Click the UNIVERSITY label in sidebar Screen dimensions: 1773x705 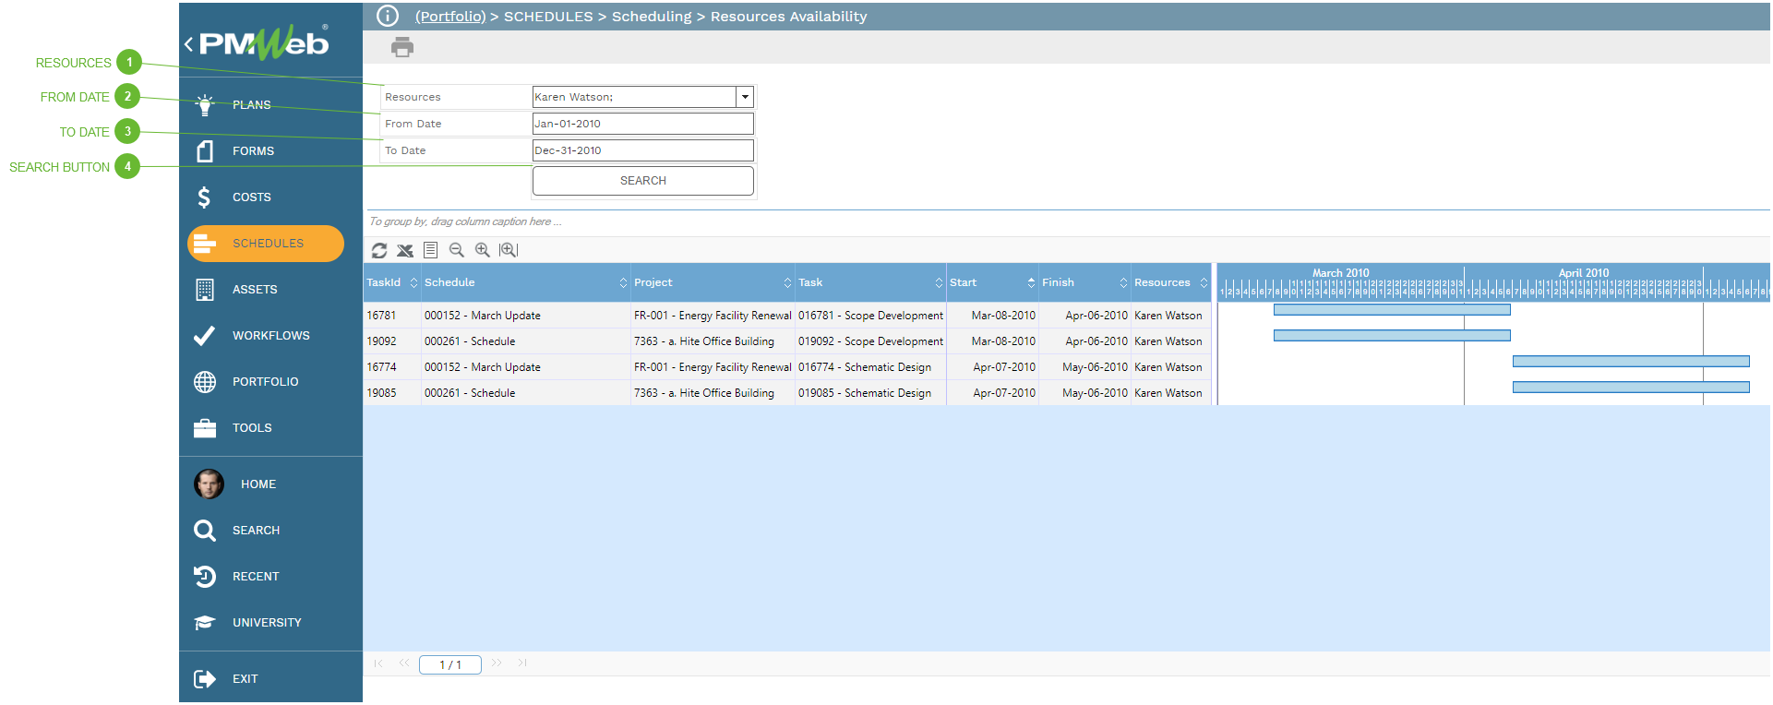(x=267, y=623)
